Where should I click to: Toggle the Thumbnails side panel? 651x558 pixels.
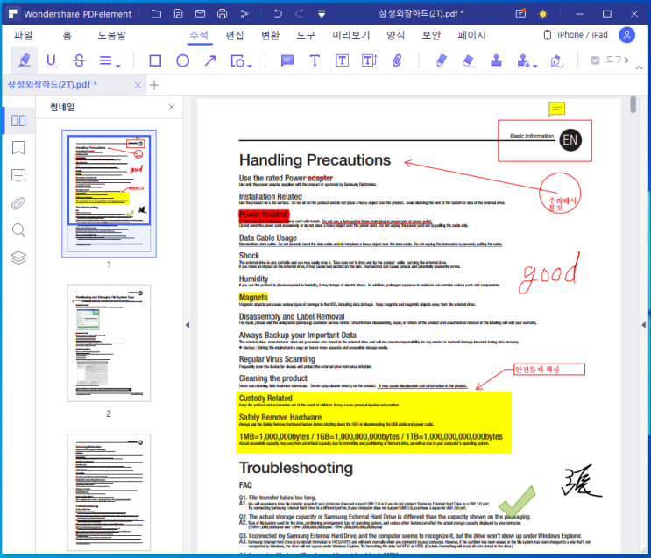tap(18, 120)
